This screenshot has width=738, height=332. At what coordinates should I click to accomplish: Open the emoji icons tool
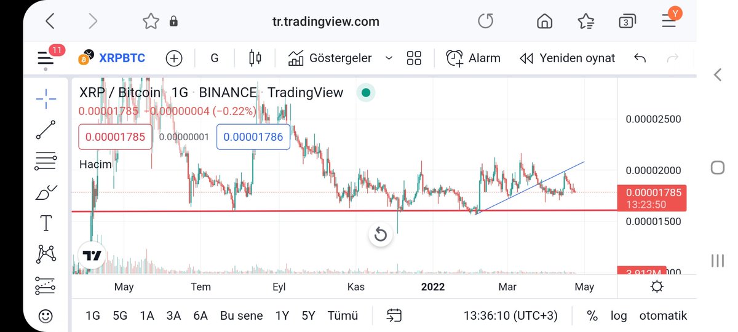46,317
